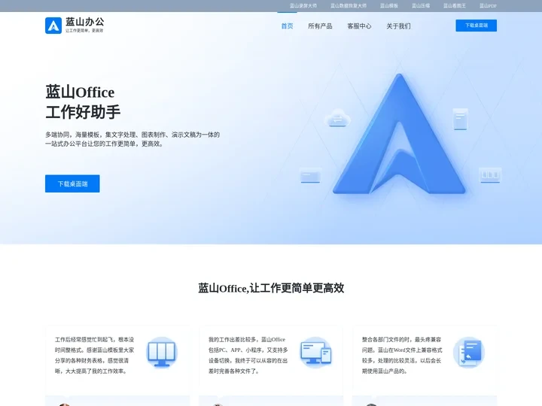The width and height of the screenshot is (542, 406).
Task: Click the monitor panels icon in first testimonial
Action: [x=162, y=353]
